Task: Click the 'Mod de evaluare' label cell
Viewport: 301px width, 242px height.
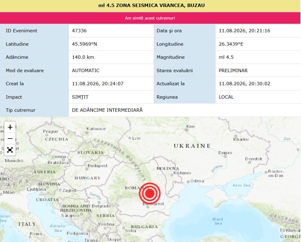Action: tap(34, 70)
